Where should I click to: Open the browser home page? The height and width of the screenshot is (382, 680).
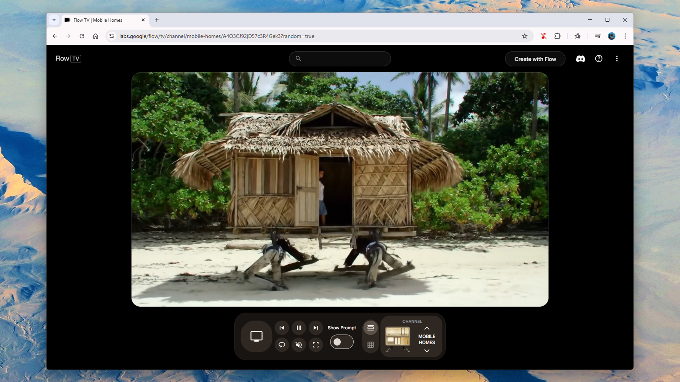coord(96,36)
